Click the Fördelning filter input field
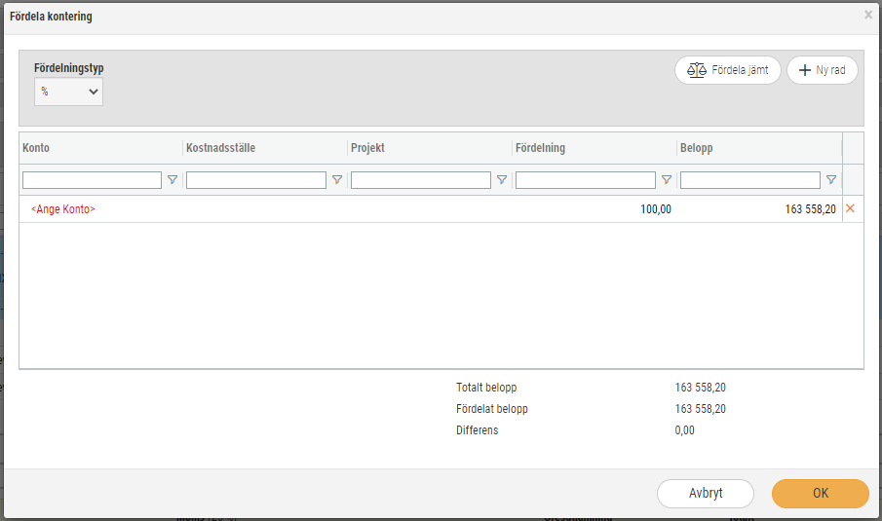Image resolution: width=882 pixels, height=521 pixels. tap(586, 180)
